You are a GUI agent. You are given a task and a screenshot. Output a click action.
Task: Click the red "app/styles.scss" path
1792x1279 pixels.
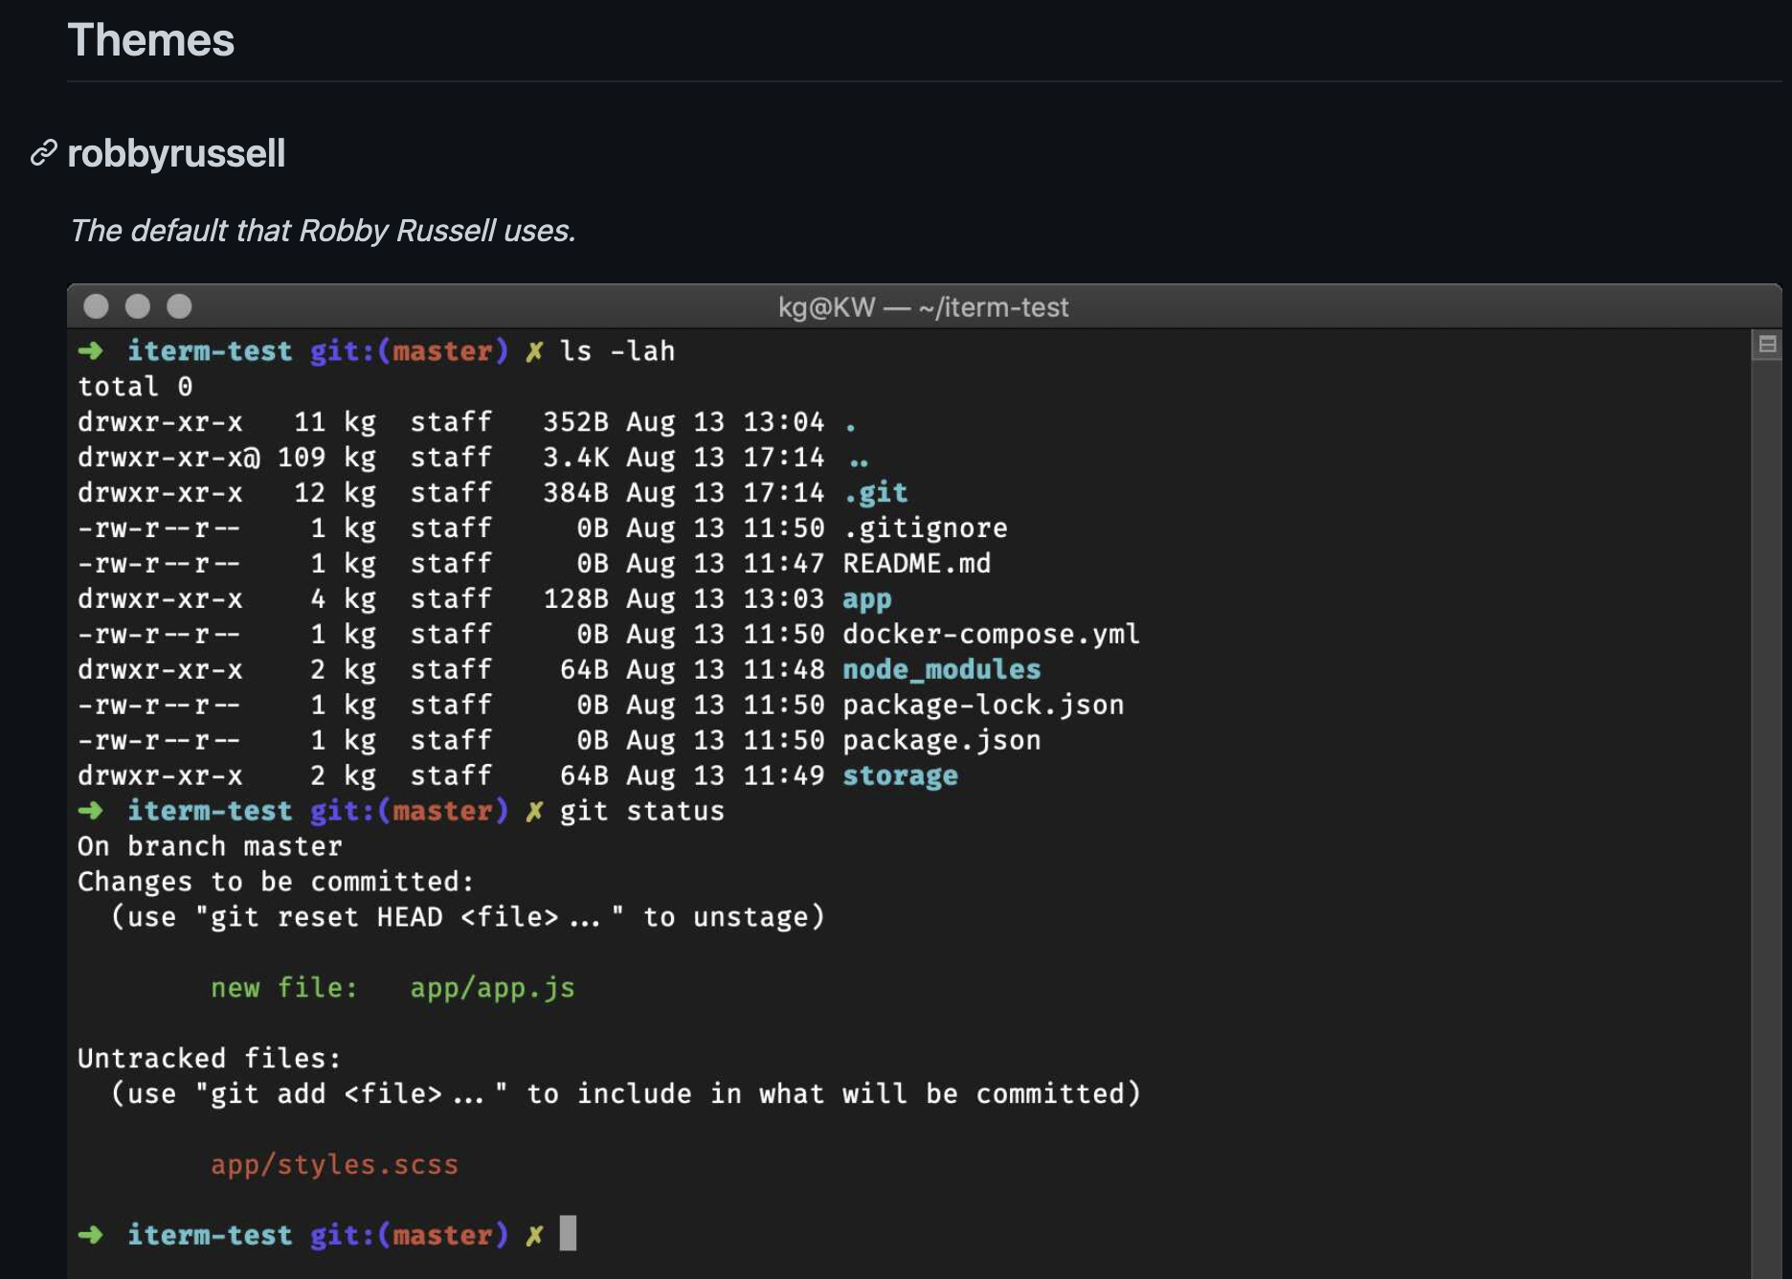[x=334, y=1165]
